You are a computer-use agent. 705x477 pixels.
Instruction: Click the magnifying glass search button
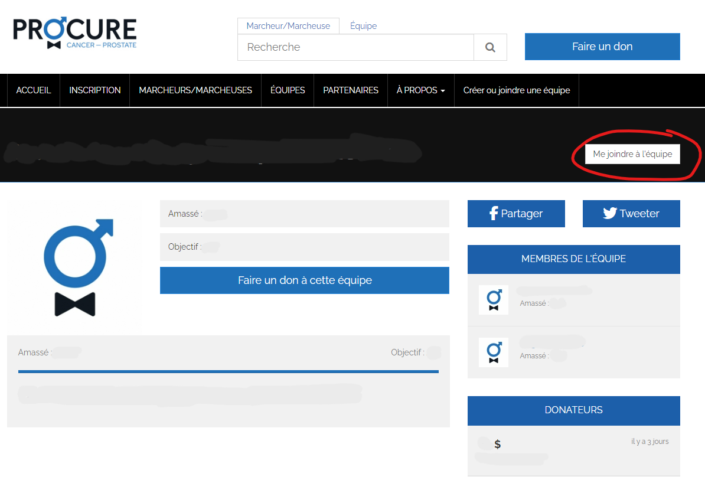tap(490, 47)
